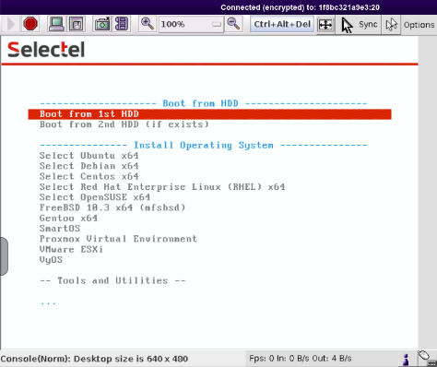
Task: Click the zoom out magnifier icon
Action: point(233,24)
